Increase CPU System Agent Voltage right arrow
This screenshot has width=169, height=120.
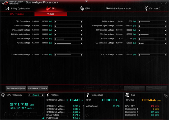166,26
